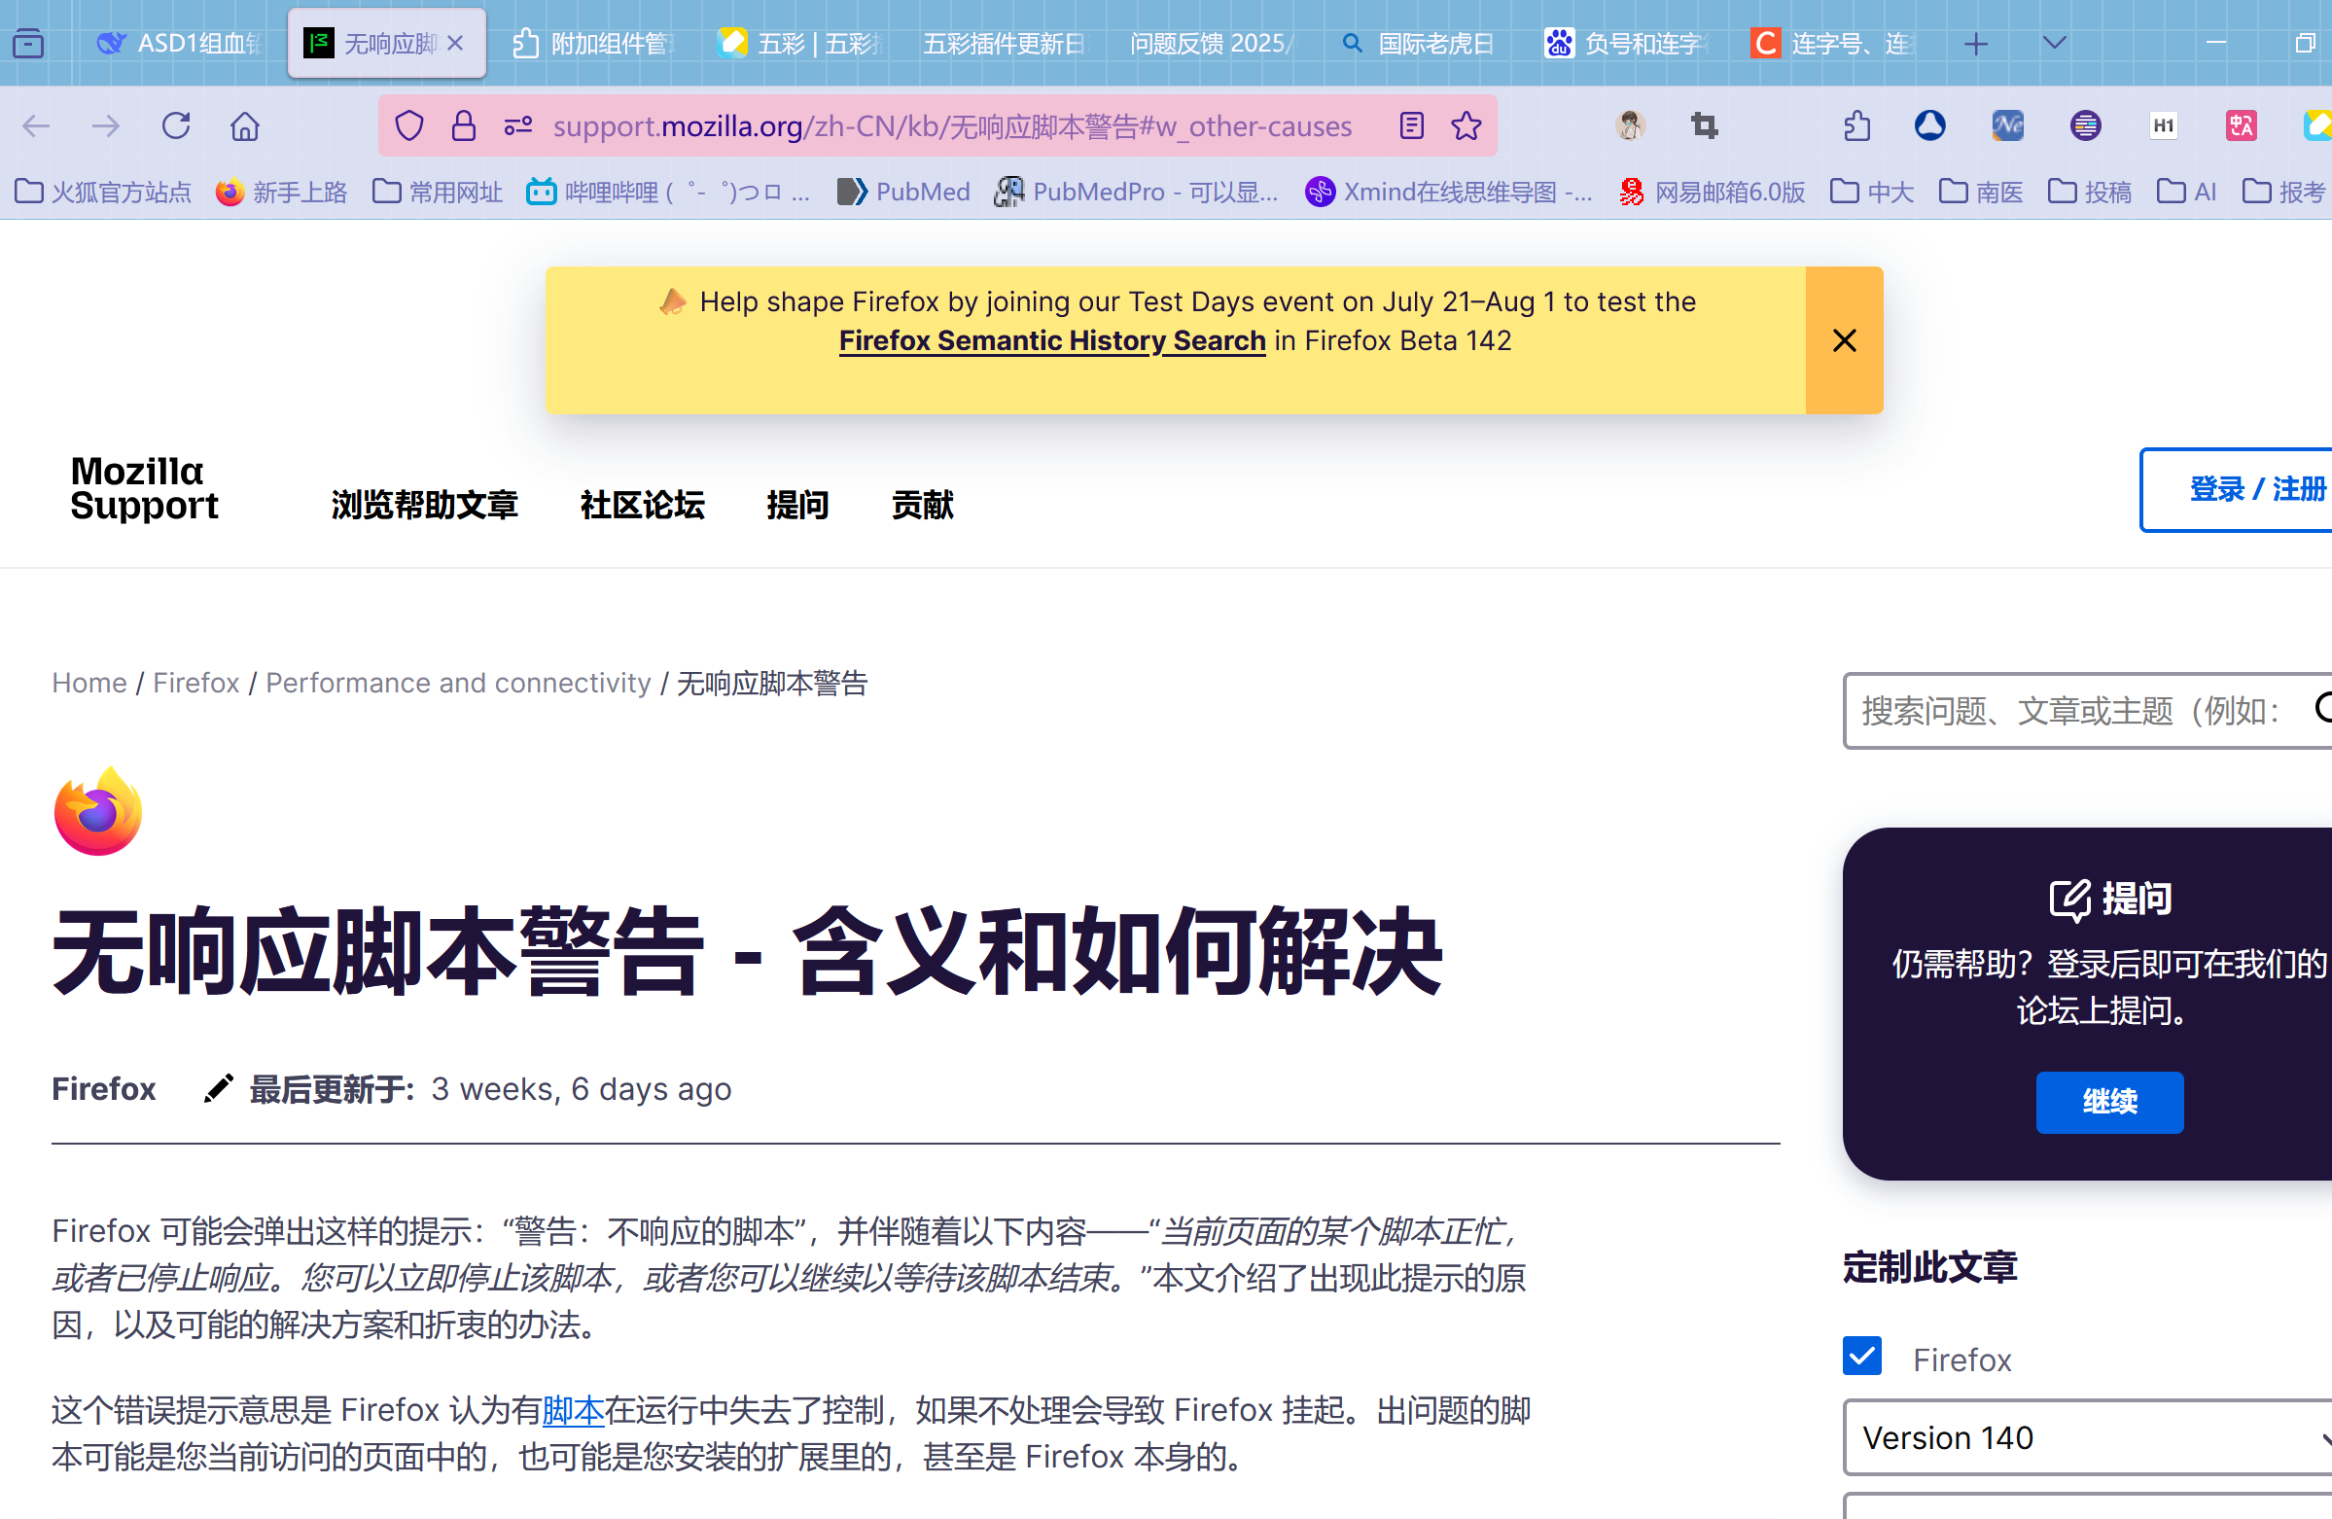
Task: Follow the 脚本 hyperlink in article
Action: [572, 1409]
